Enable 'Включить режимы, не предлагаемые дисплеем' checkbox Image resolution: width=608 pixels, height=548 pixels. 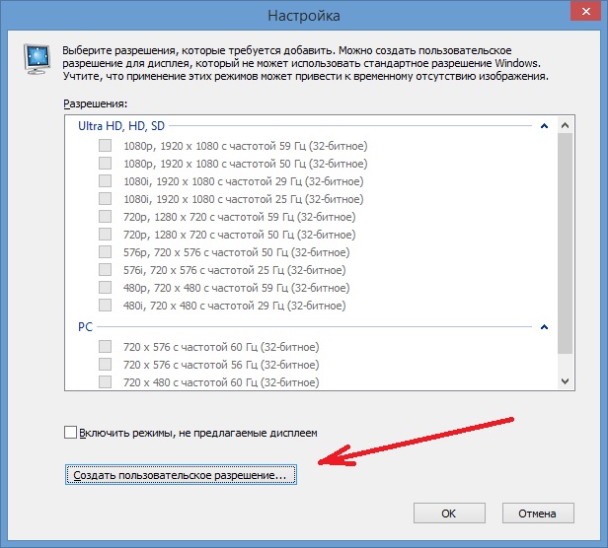click(70, 433)
